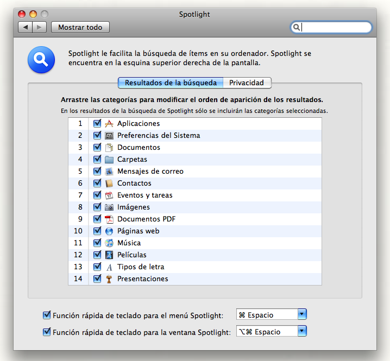Screen dimensions: 390x361
Task: Disable Eventos y tareas checkbox
Action: coord(97,195)
